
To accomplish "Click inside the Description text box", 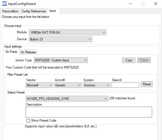I will [x=89, y=112].
